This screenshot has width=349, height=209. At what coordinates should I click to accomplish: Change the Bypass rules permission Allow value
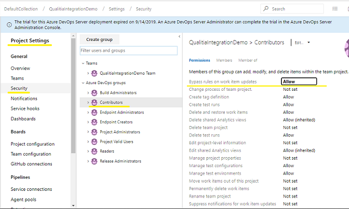click(x=299, y=81)
